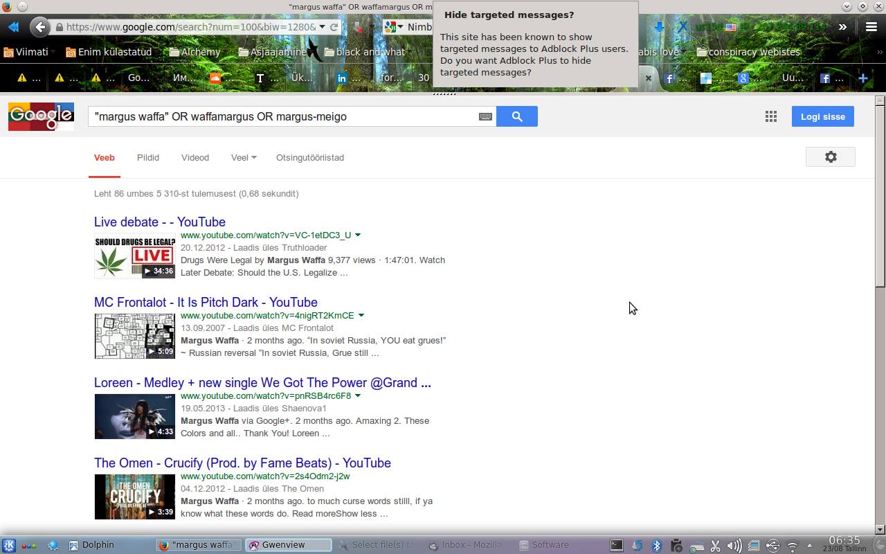The height and width of the screenshot is (554, 886).
Task: Open 'Loreen - Medley + new single' result
Action: click(x=262, y=382)
